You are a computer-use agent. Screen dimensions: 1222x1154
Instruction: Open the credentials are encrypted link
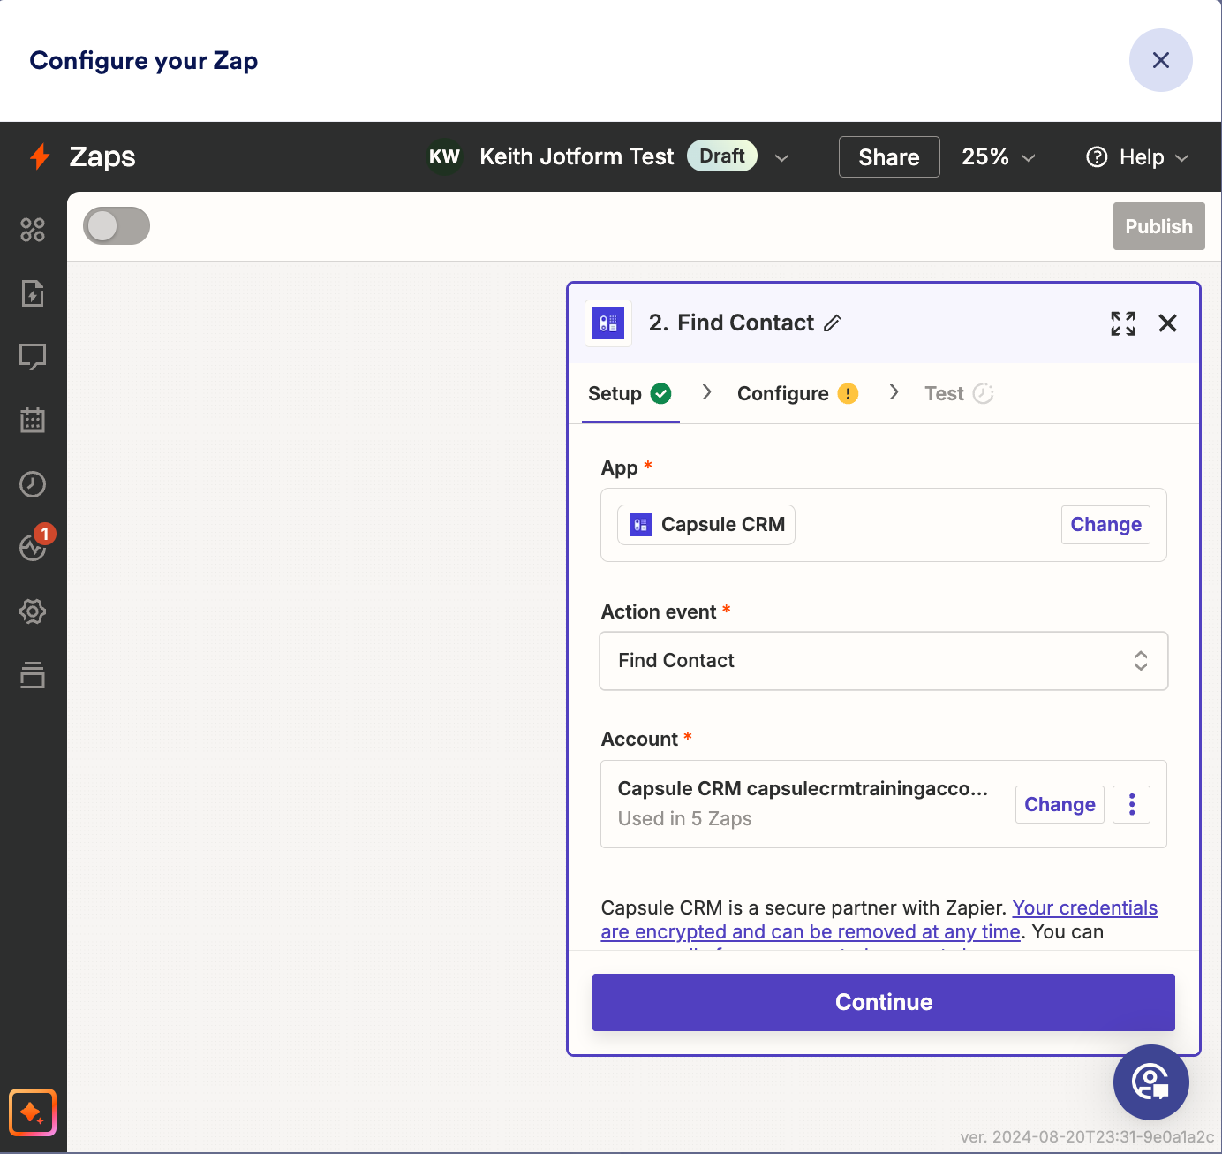[x=879, y=920]
